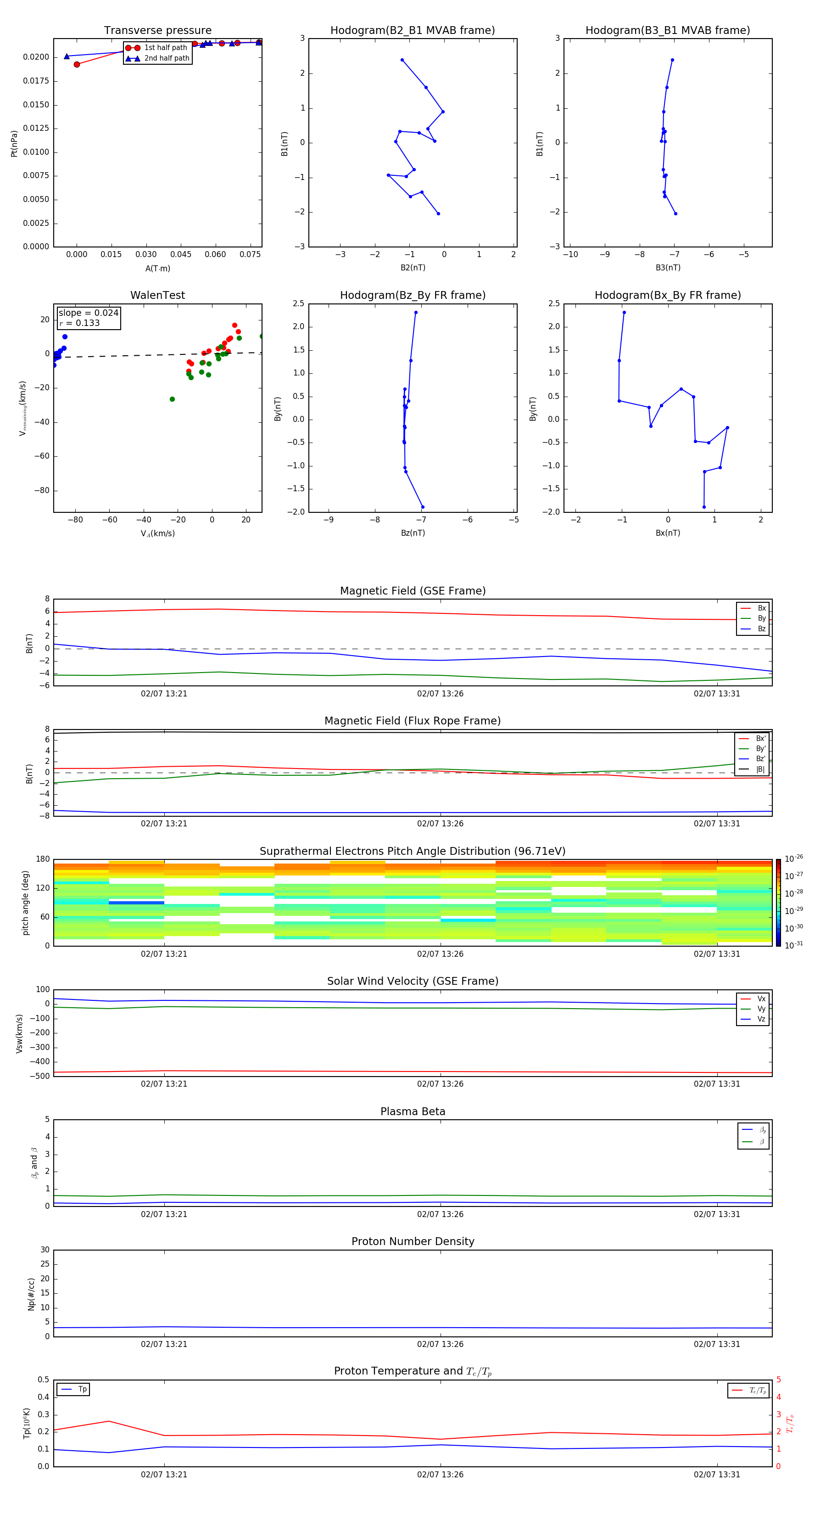826x1515 pixels.
Task: Select the Vx legend entry in velocity panel
Action: coord(753,999)
